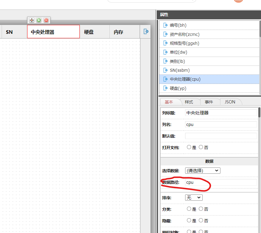Viewport: 261px width, 233px height.
Task: Switch to the 基本 tab
Action: [169, 102]
